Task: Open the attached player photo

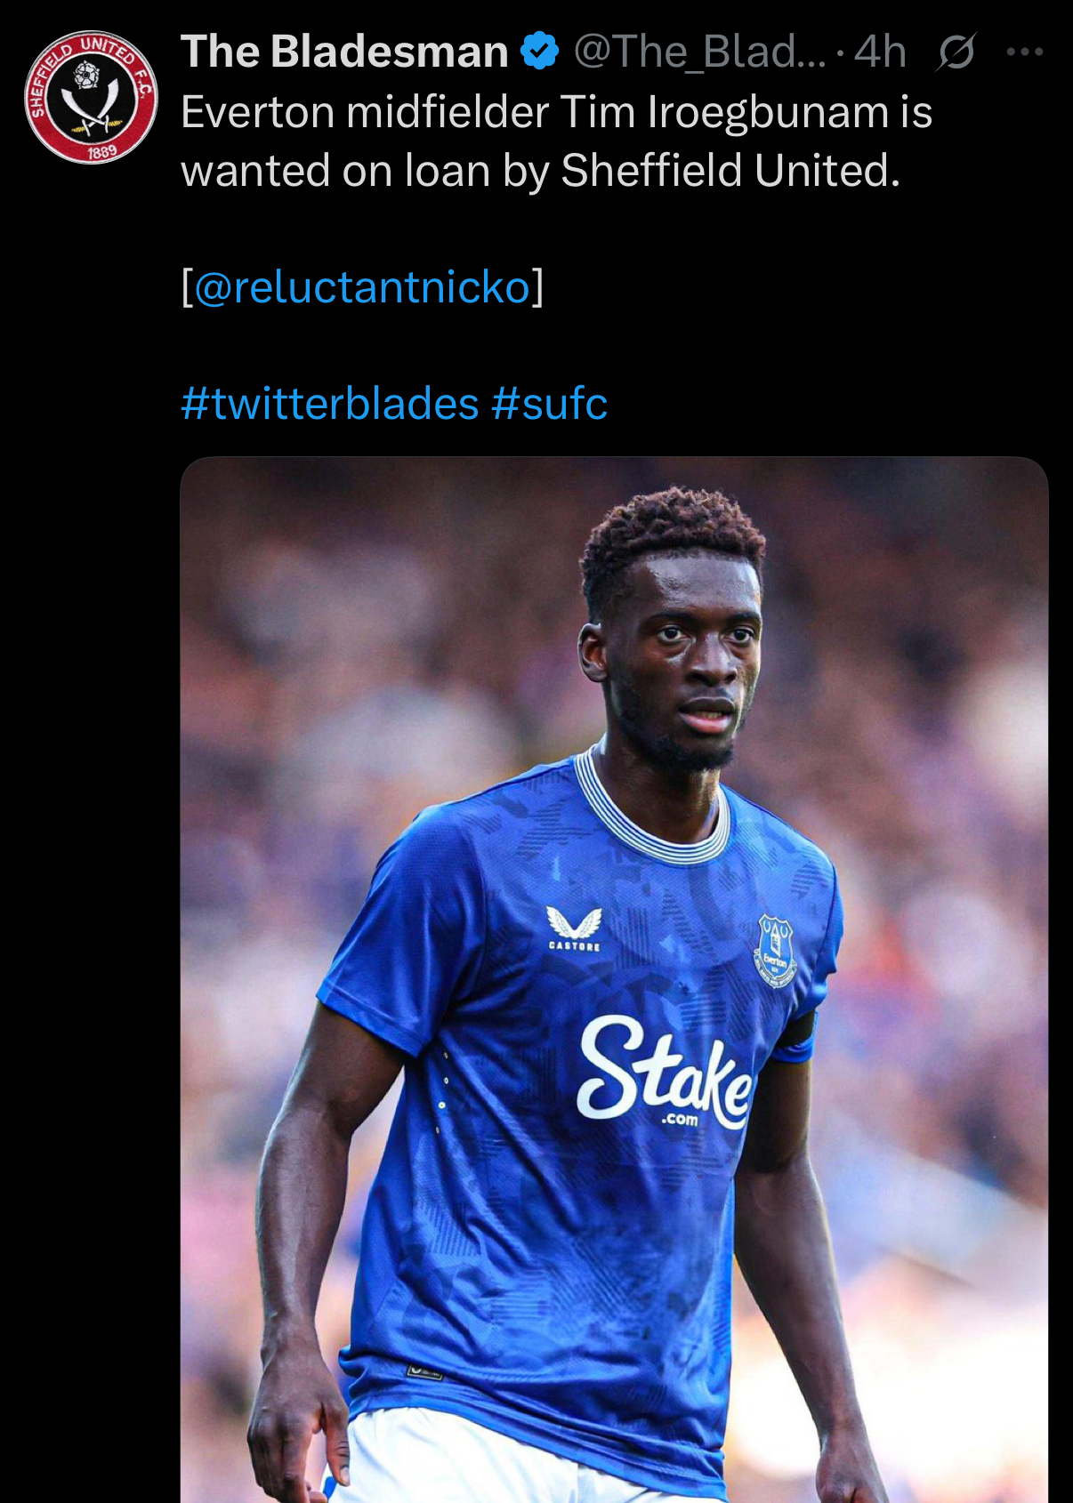Action: pos(614,979)
